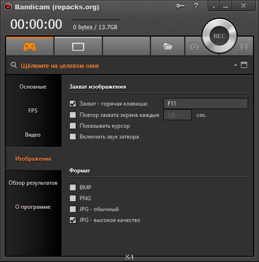Open the Видео settings tab
259x262 pixels.
pos(33,135)
